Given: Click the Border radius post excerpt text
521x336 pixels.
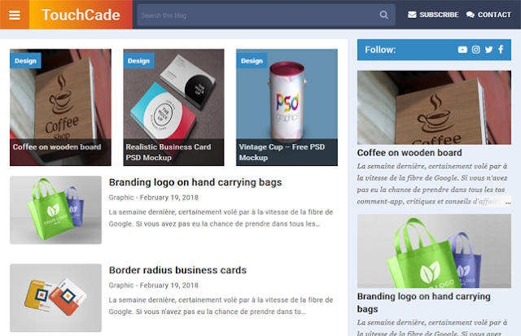Looking at the screenshot, I should pos(221,306).
